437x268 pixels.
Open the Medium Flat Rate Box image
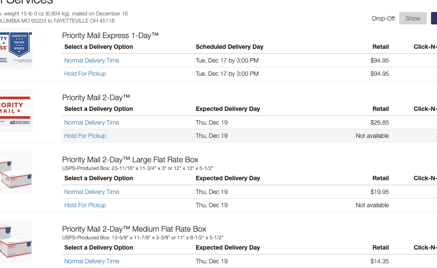point(16,242)
